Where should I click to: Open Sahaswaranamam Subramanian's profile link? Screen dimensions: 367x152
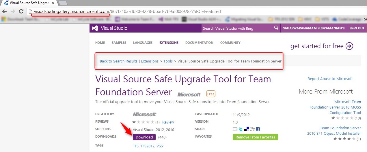tap(314, 28)
